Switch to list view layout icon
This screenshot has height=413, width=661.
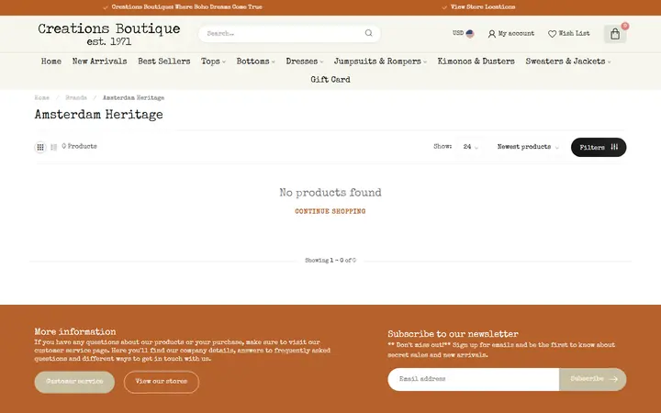53,147
